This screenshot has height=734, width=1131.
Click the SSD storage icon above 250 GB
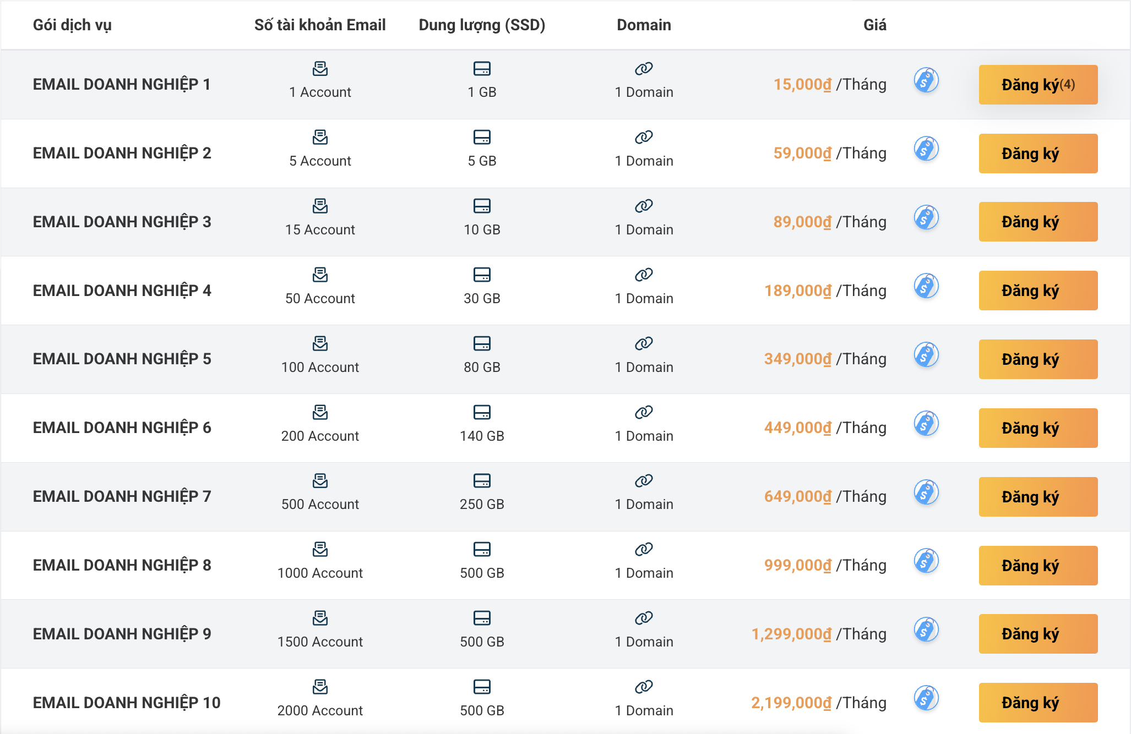[482, 481]
